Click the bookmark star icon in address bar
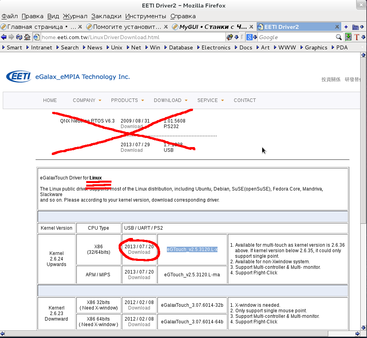 (x=230, y=37)
